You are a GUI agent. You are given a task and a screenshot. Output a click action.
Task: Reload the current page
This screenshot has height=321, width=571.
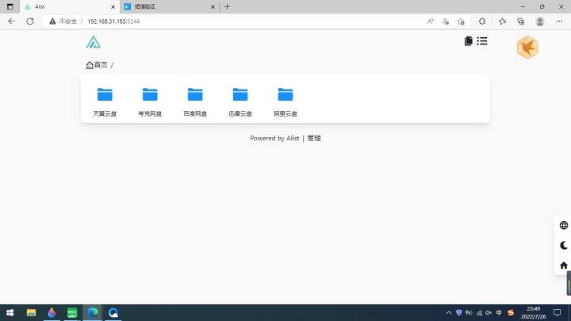pyautogui.click(x=30, y=21)
